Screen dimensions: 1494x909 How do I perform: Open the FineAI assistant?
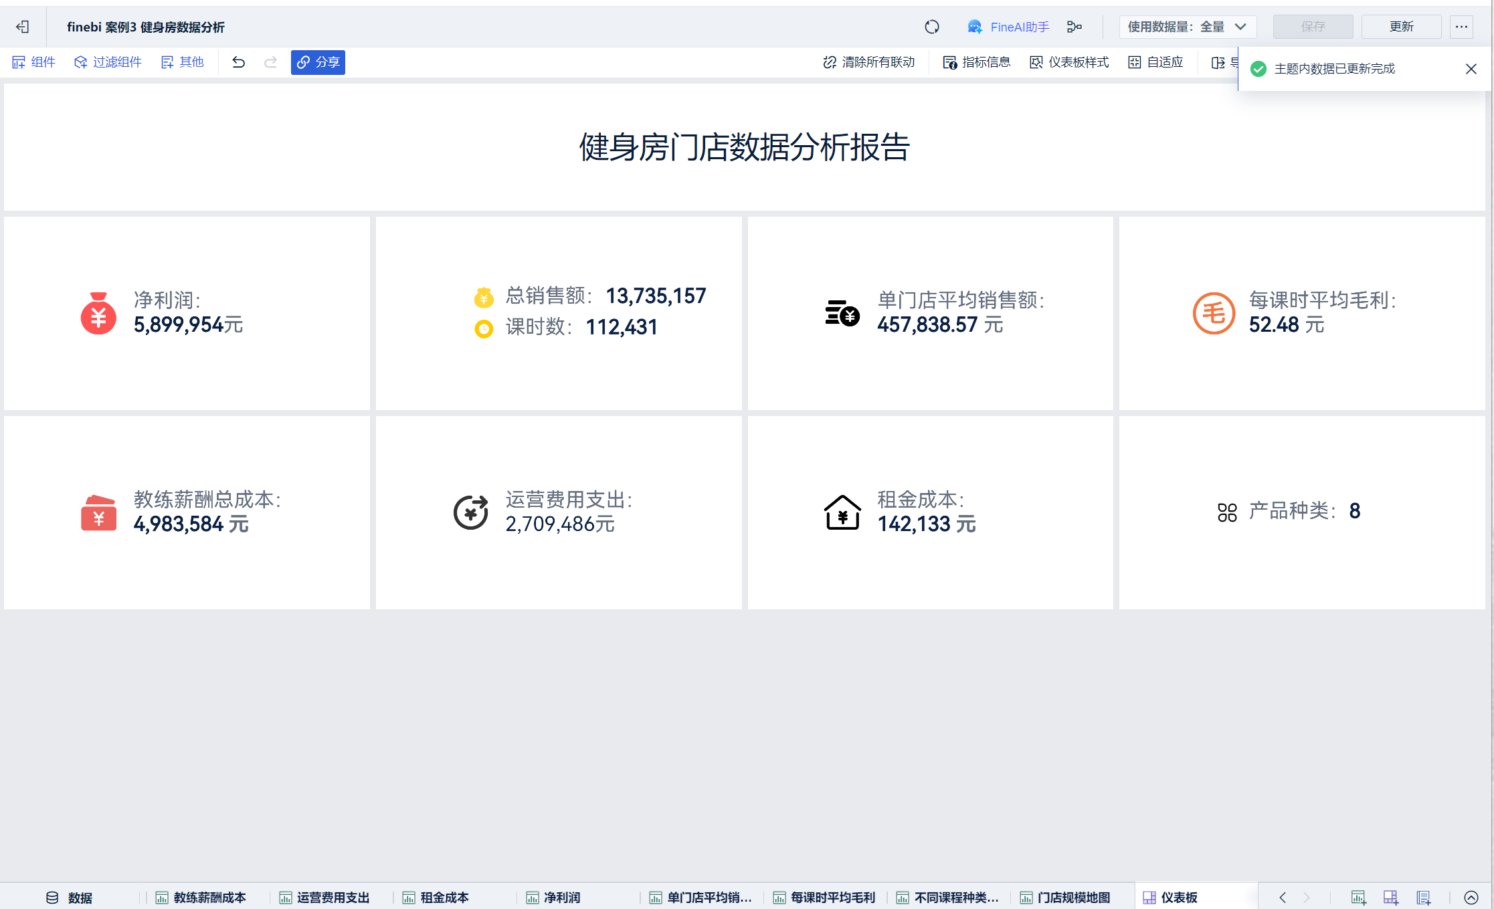[x=1008, y=27]
